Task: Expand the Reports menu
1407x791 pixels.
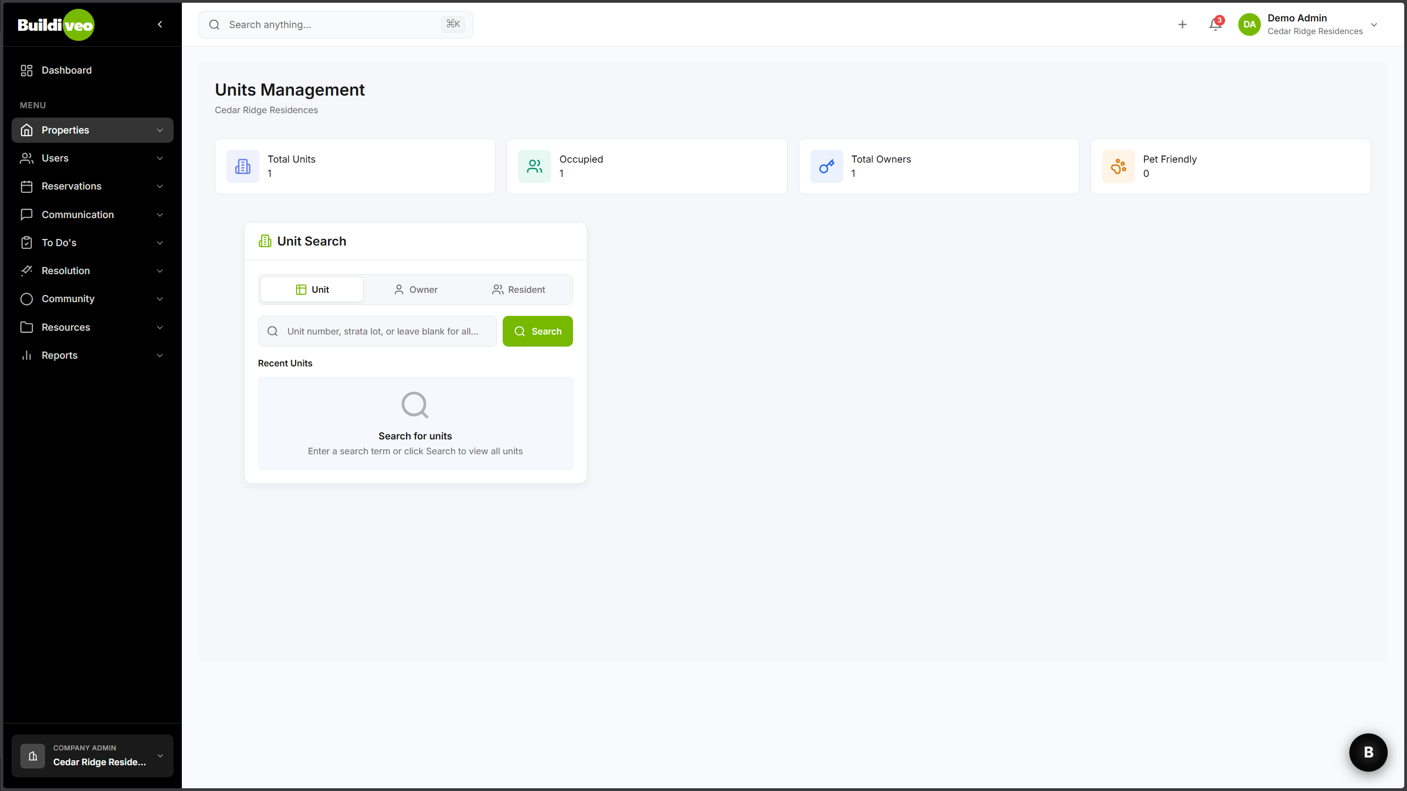Action: 92,355
